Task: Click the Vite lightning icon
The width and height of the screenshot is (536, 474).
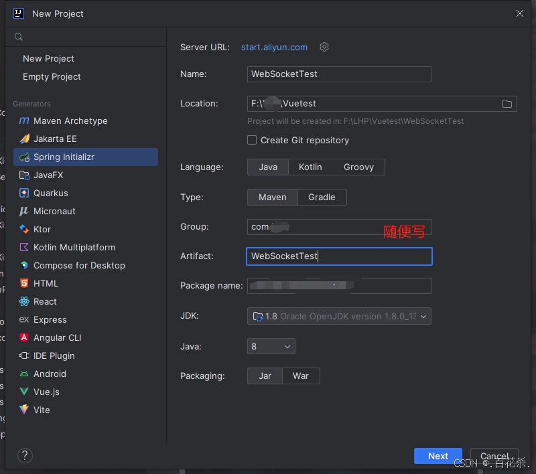Action: (x=24, y=410)
